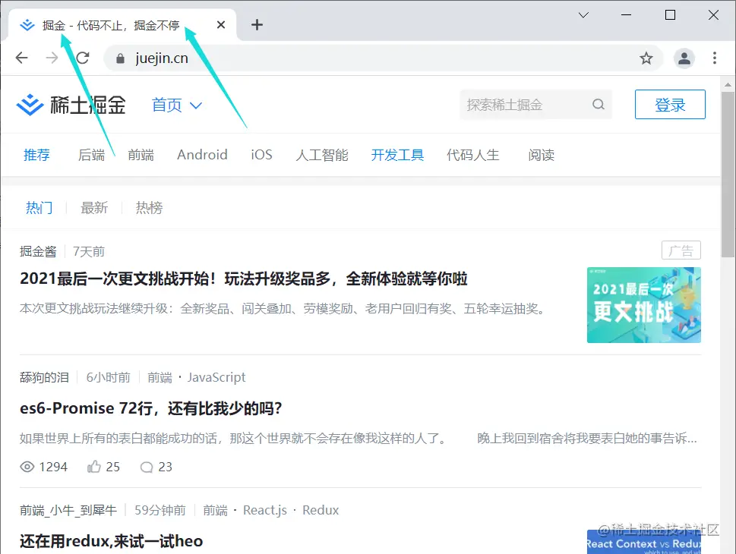736x554 pixels.
Task: Click the text "6小时前"
Action: [108, 377]
